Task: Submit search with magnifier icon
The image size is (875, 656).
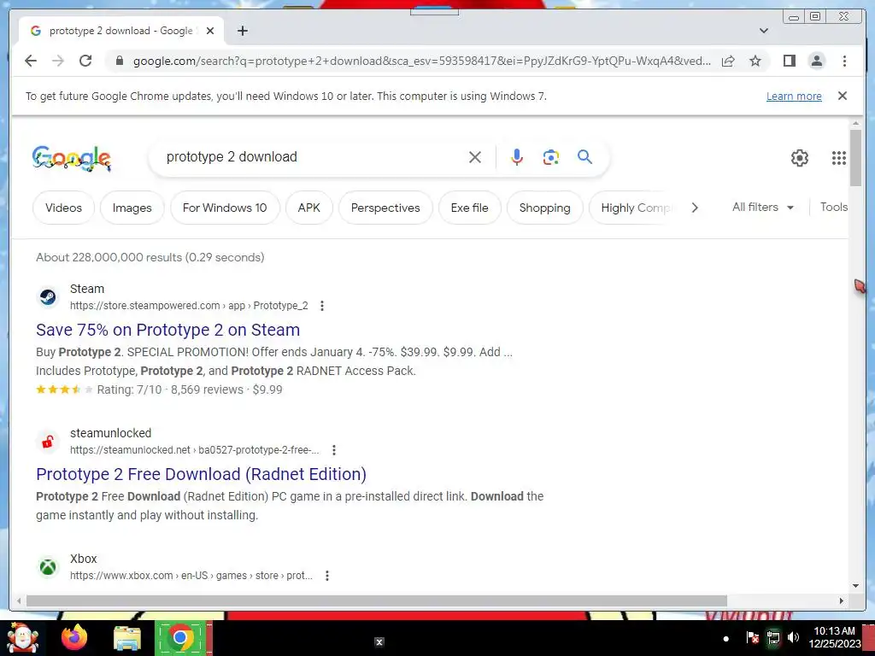Action: (584, 157)
